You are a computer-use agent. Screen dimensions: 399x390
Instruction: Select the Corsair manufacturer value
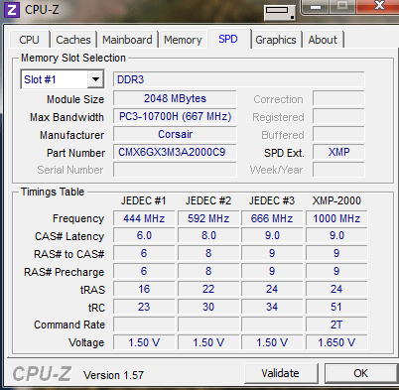point(175,134)
